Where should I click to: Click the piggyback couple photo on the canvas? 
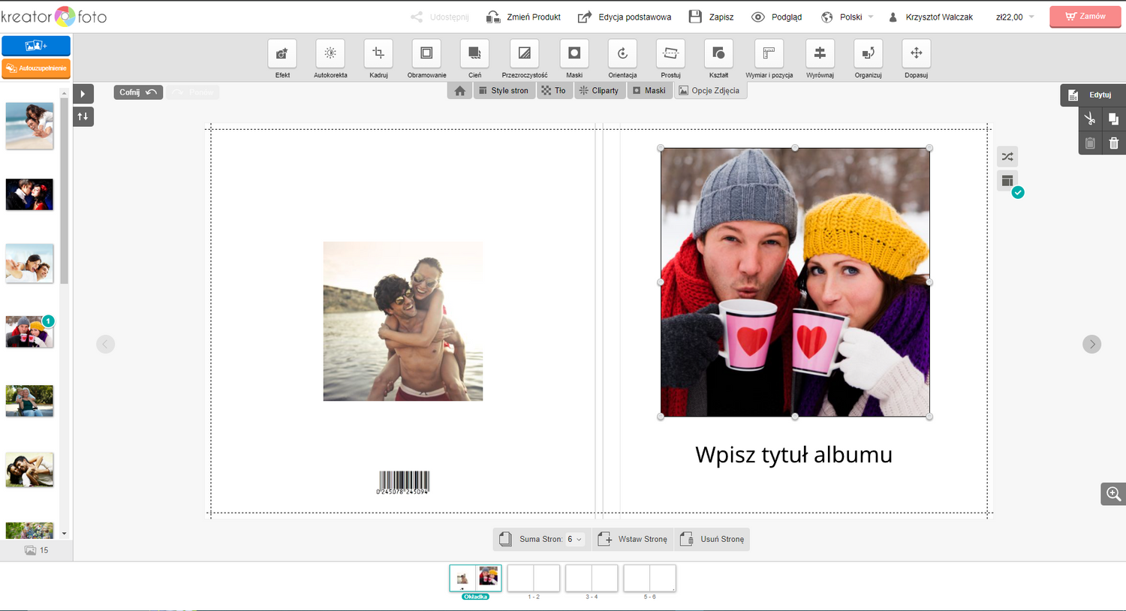tap(403, 321)
